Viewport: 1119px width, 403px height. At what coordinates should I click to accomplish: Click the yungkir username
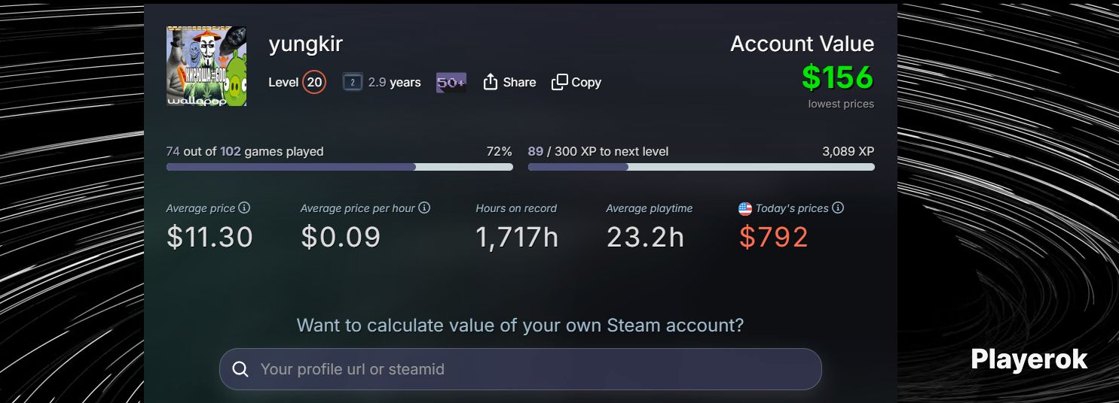tap(306, 44)
